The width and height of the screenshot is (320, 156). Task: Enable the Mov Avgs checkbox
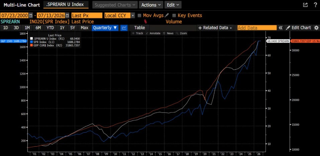click(139, 15)
